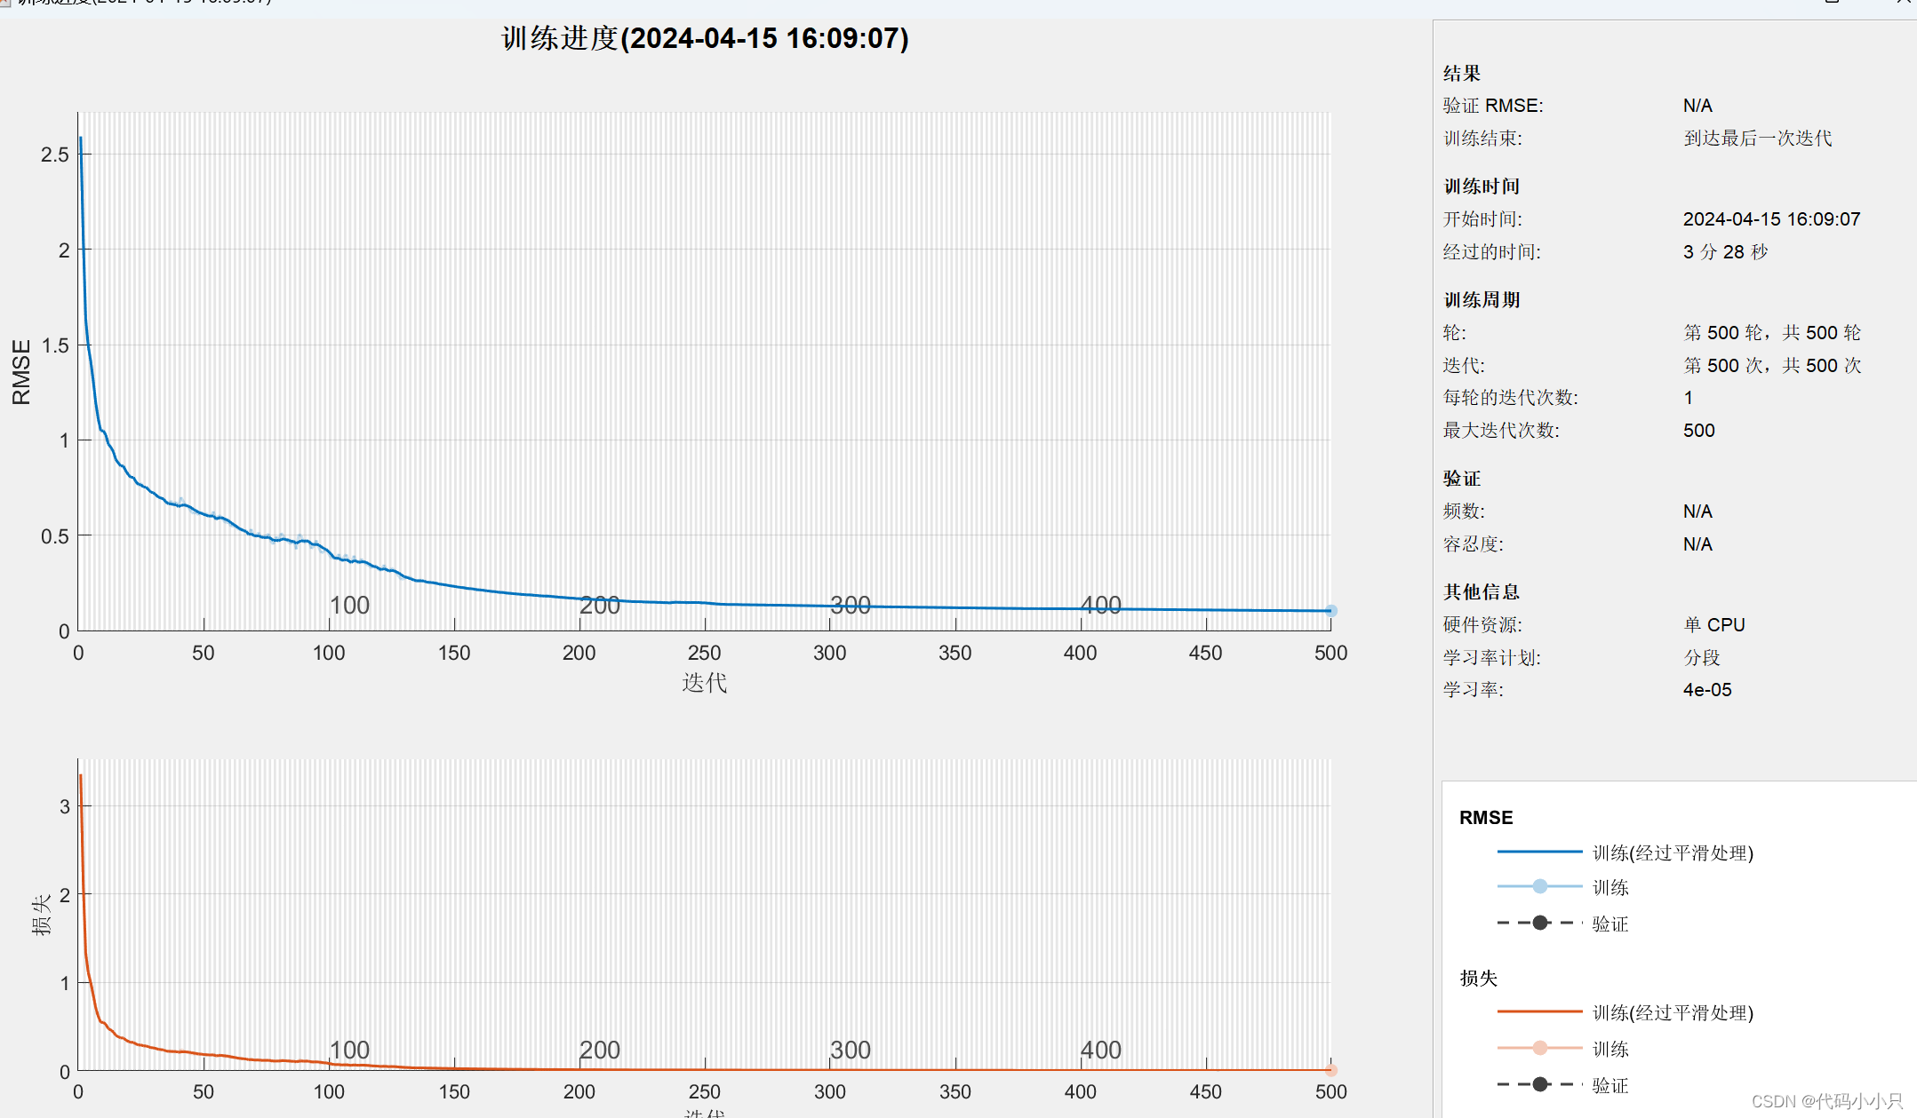The height and width of the screenshot is (1118, 1917).
Task: Click the 硬件资源 单 CPU value
Action: point(1713,625)
